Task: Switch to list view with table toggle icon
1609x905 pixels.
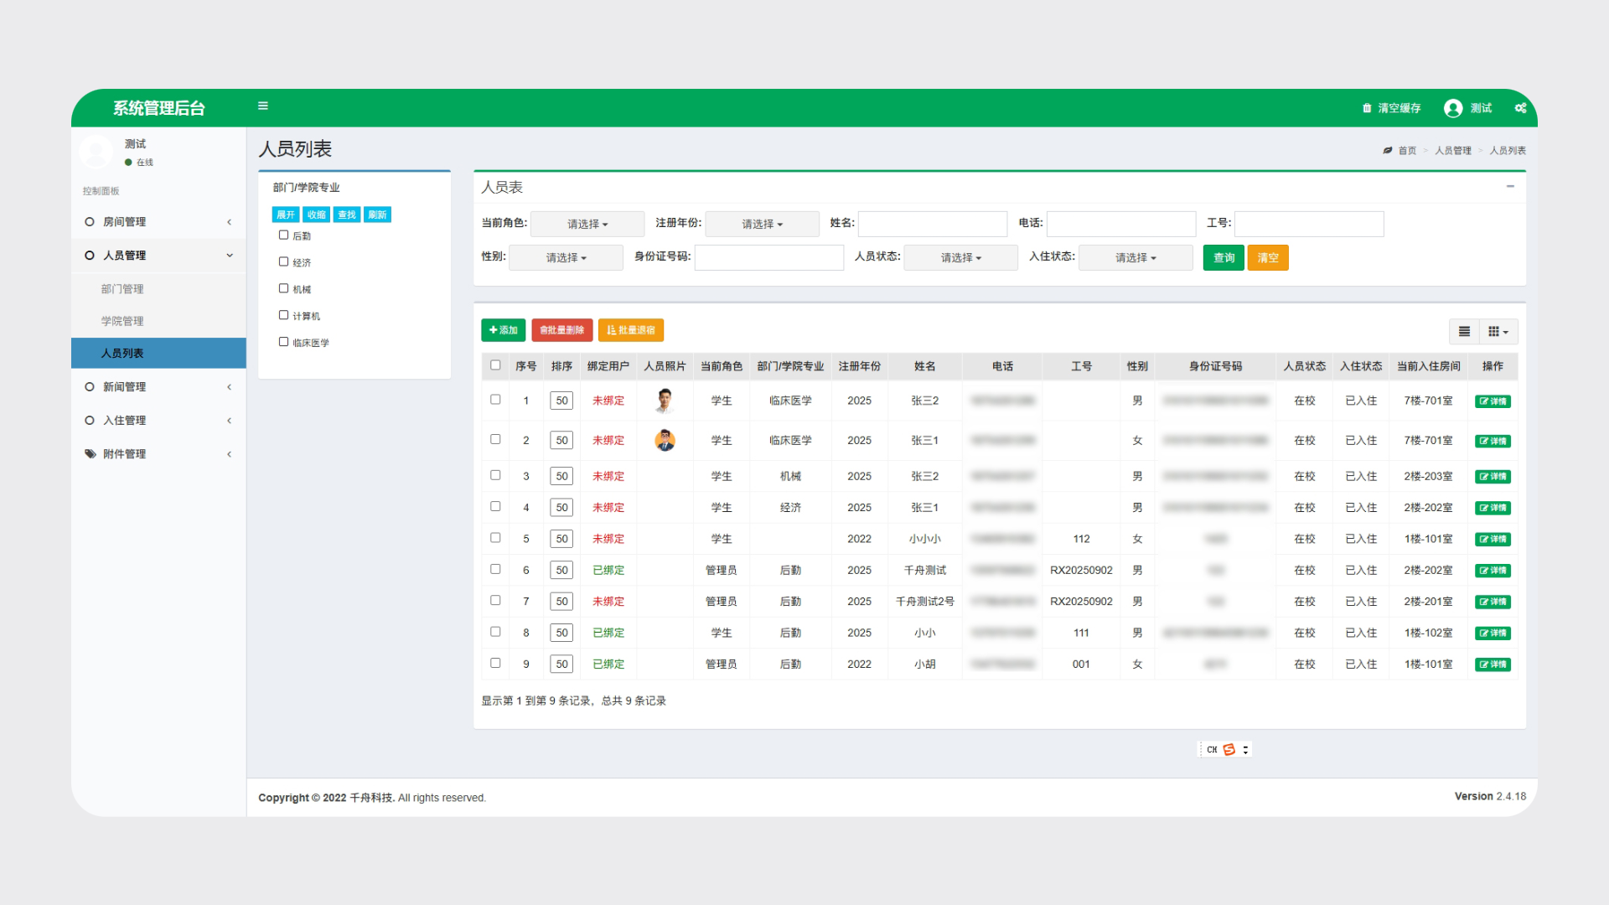Action: (1464, 332)
